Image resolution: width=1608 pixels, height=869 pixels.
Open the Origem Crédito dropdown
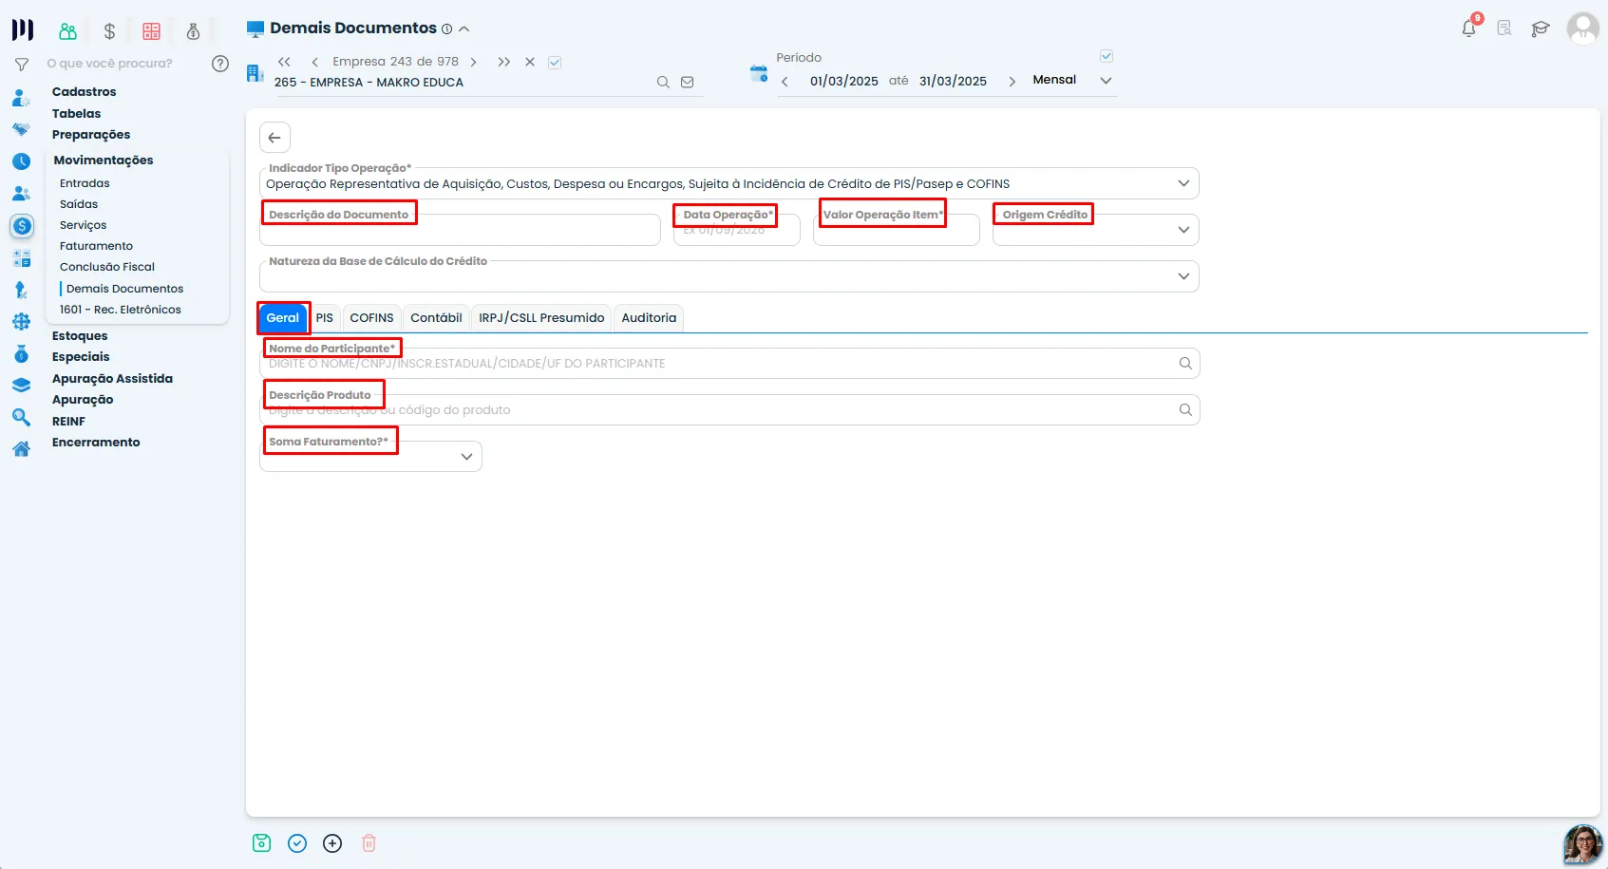1183,230
